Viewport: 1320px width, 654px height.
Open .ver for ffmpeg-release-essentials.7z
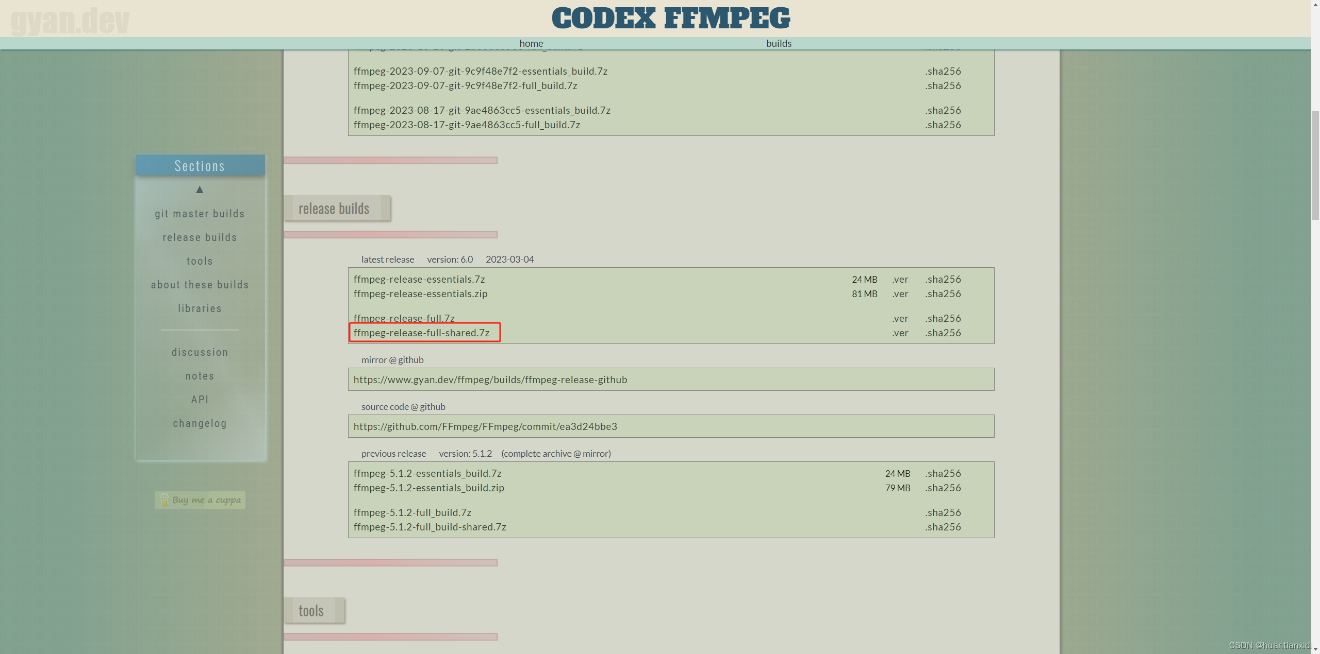point(900,279)
